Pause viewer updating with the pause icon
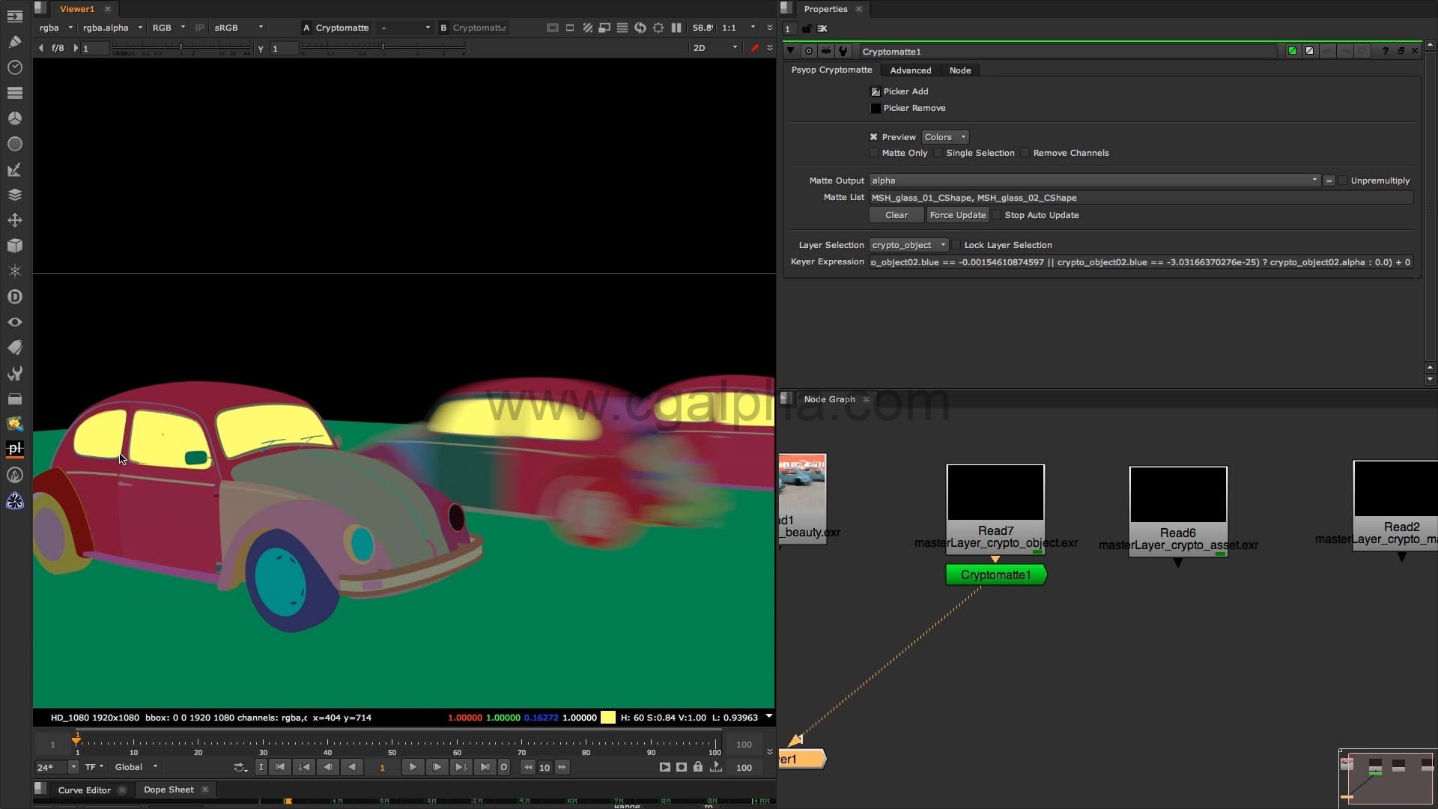The image size is (1438, 809). 676,28
